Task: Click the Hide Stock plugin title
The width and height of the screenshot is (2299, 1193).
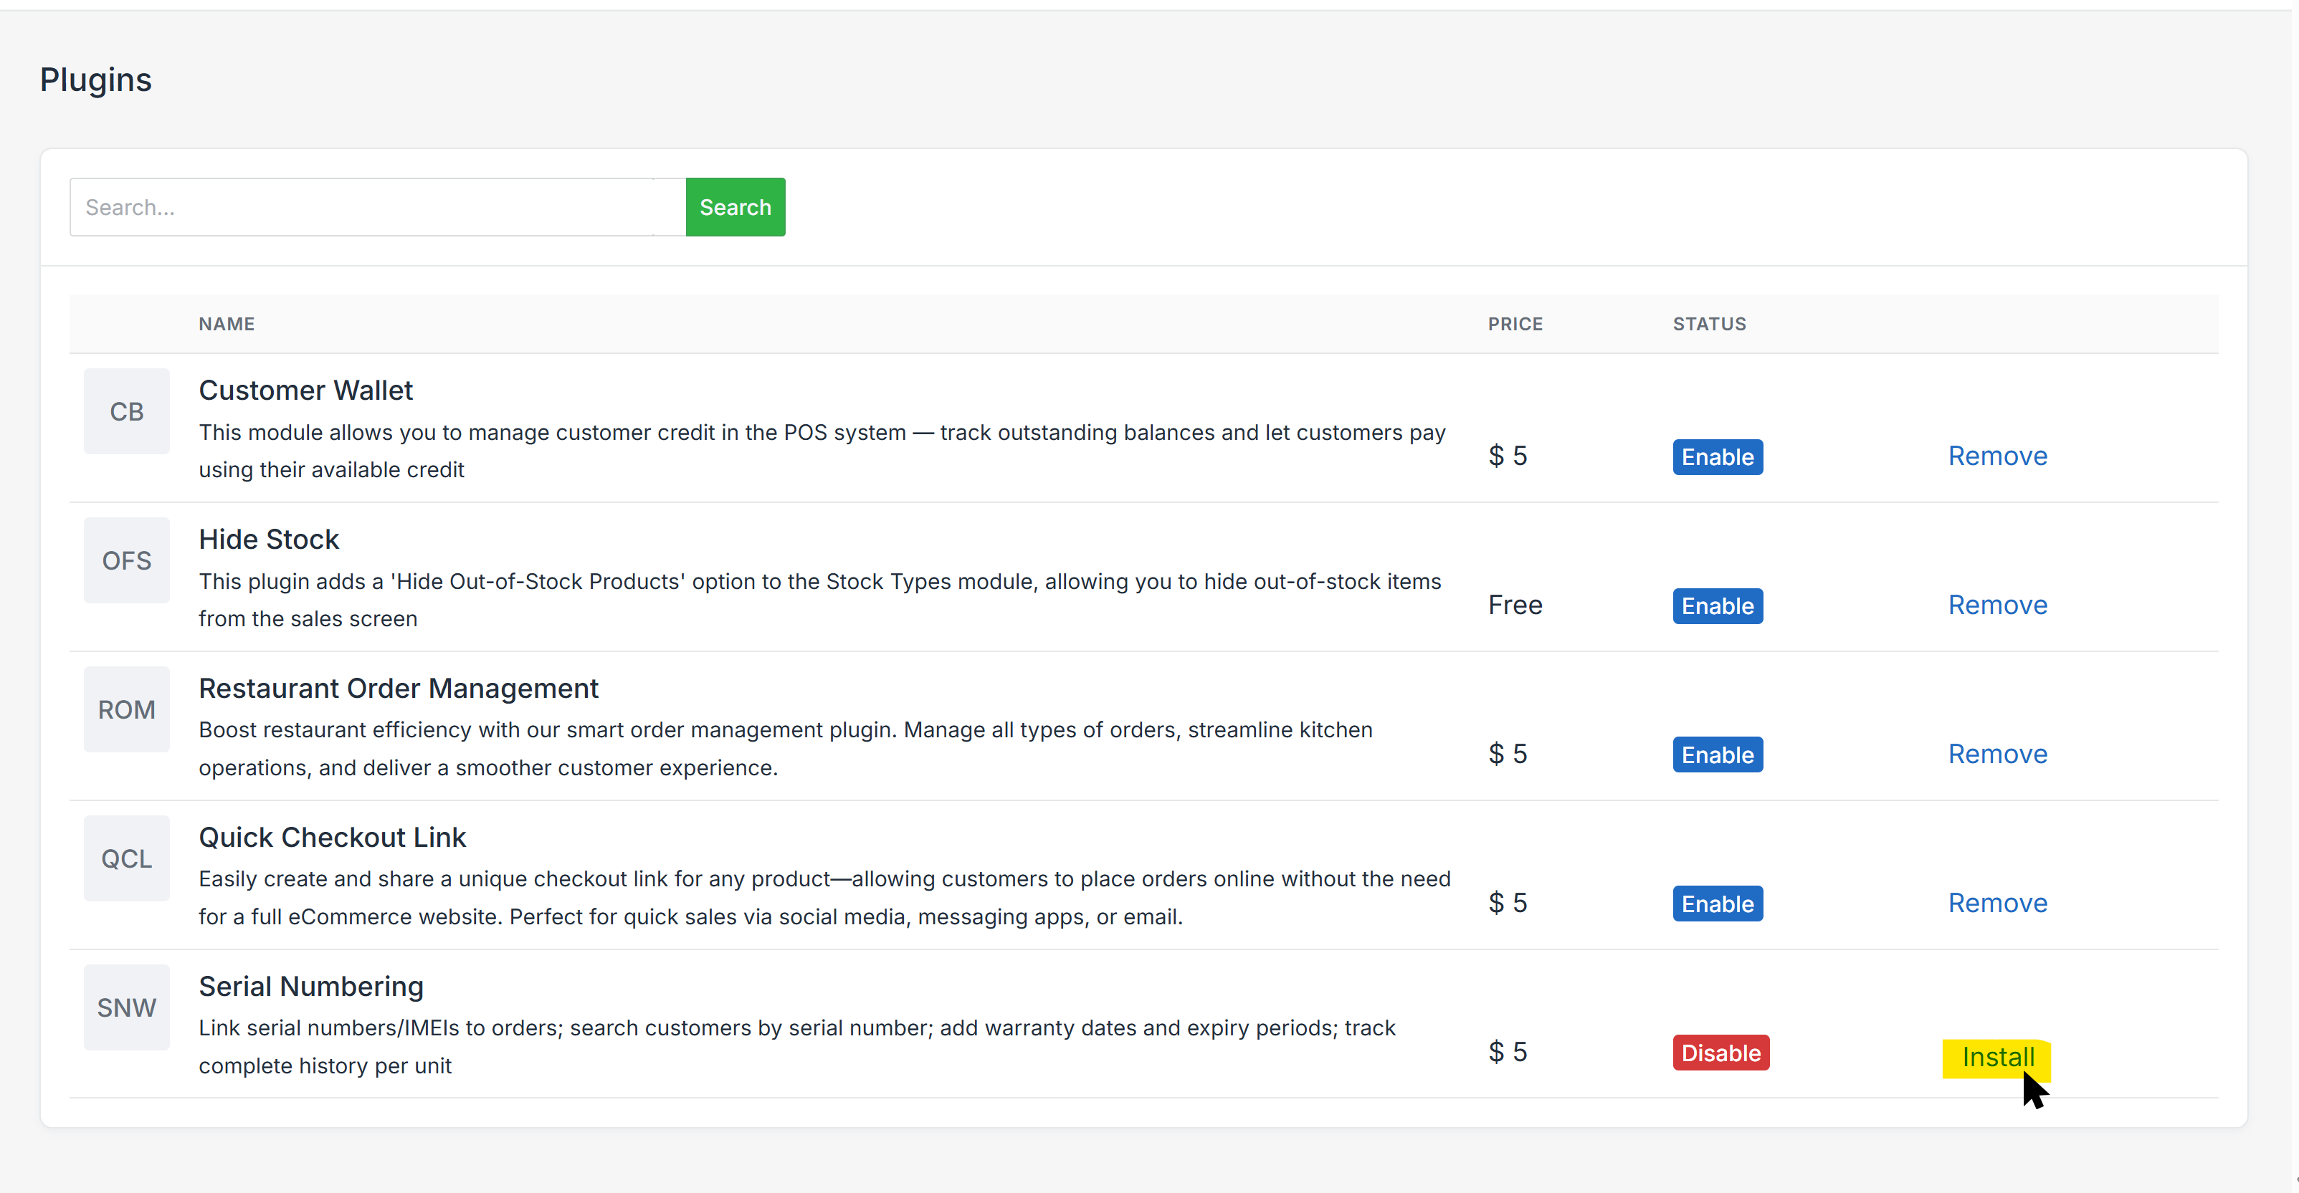Action: coord(269,539)
